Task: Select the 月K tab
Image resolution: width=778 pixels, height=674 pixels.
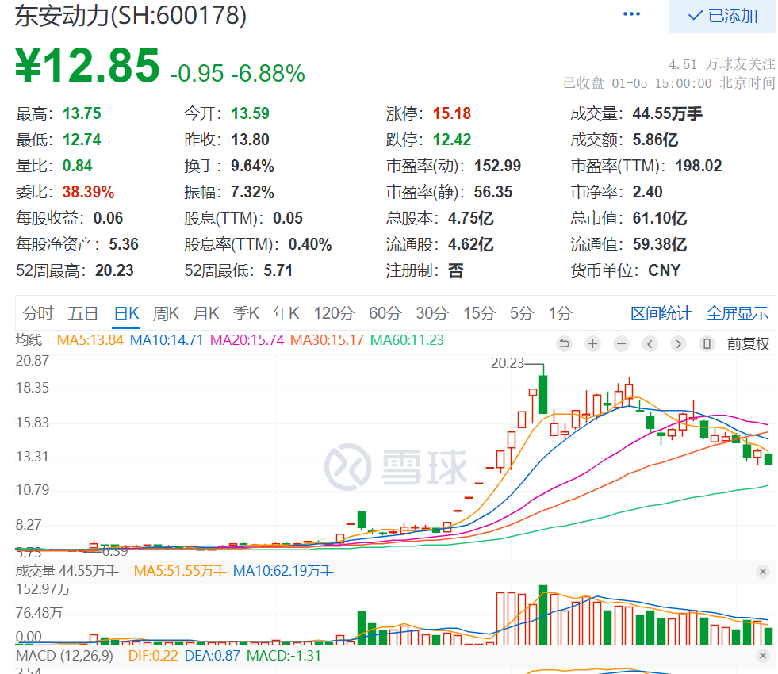Action: (206, 313)
